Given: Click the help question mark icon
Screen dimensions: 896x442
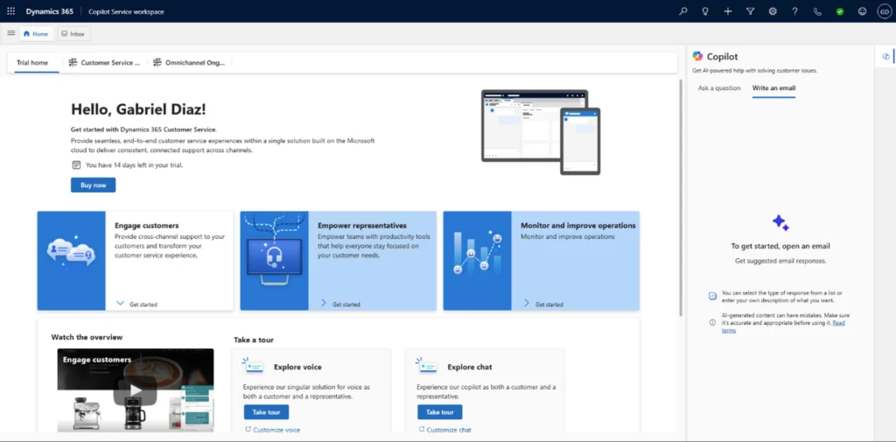Looking at the screenshot, I should pos(794,11).
